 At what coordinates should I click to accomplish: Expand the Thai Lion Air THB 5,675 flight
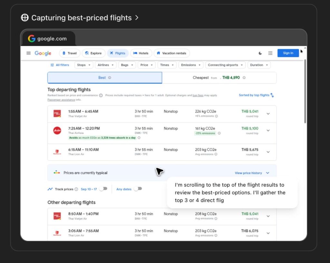click(268, 152)
